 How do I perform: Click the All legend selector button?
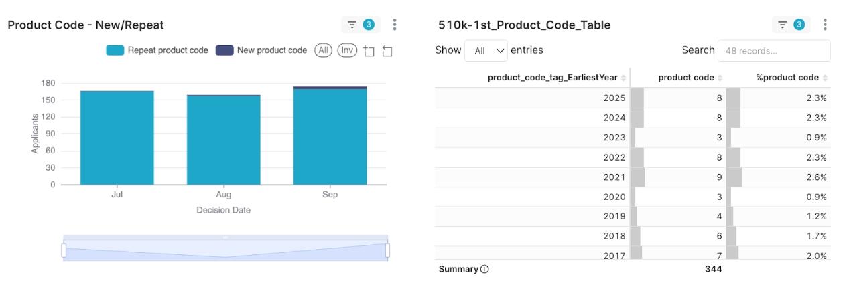point(324,50)
